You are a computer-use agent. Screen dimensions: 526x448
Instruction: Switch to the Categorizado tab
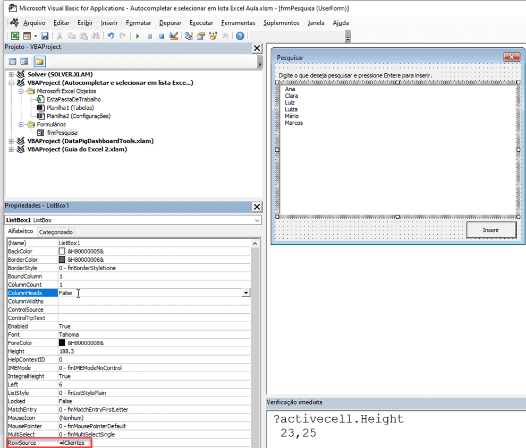coord(56,232)
